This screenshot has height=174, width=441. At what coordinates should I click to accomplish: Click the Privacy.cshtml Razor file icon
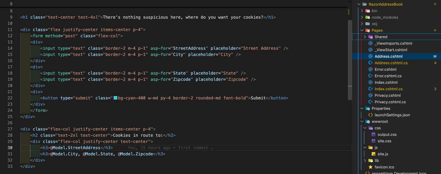370,95
